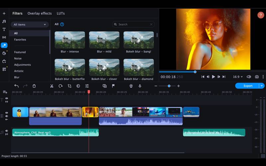
Task: Switch to the Overlay effects tab
Action: 40,14
